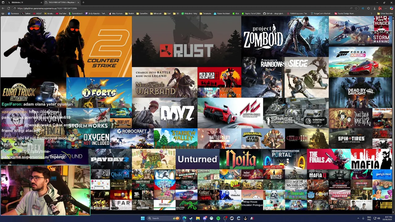Screen dimensions: 395x222
Task: Open the Home Assistant bookmark
Action: click(222, 14)
